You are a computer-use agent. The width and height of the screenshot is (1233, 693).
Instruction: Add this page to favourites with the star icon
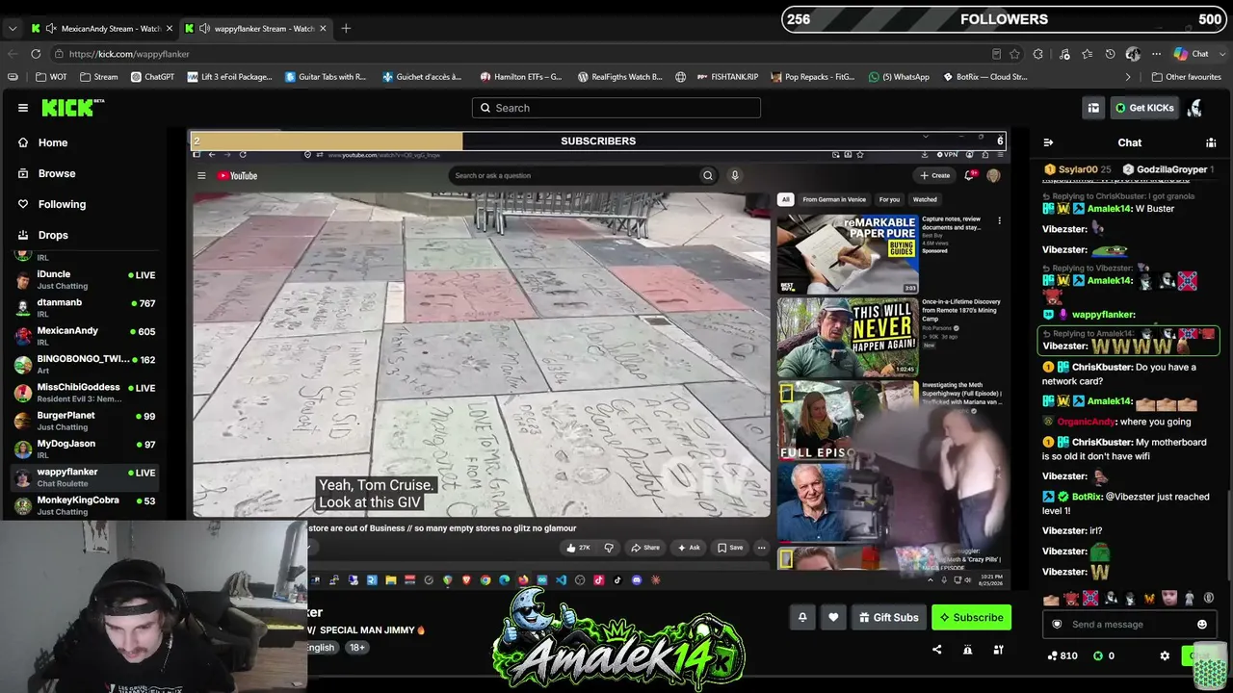coord(1014,54)
